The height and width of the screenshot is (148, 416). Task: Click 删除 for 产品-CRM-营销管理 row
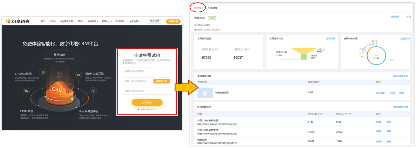click(389, 122)
